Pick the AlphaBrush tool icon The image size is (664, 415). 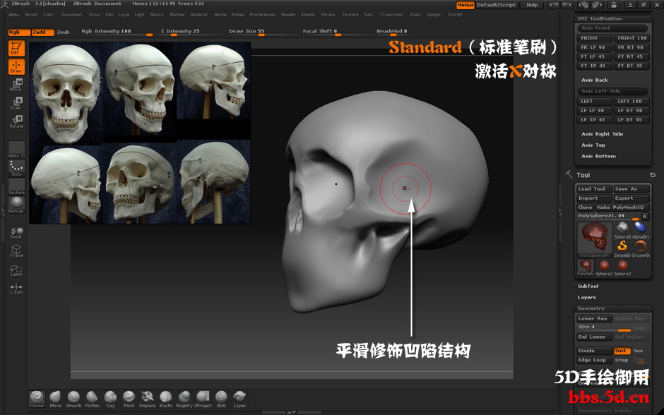[x=641, y=230]
